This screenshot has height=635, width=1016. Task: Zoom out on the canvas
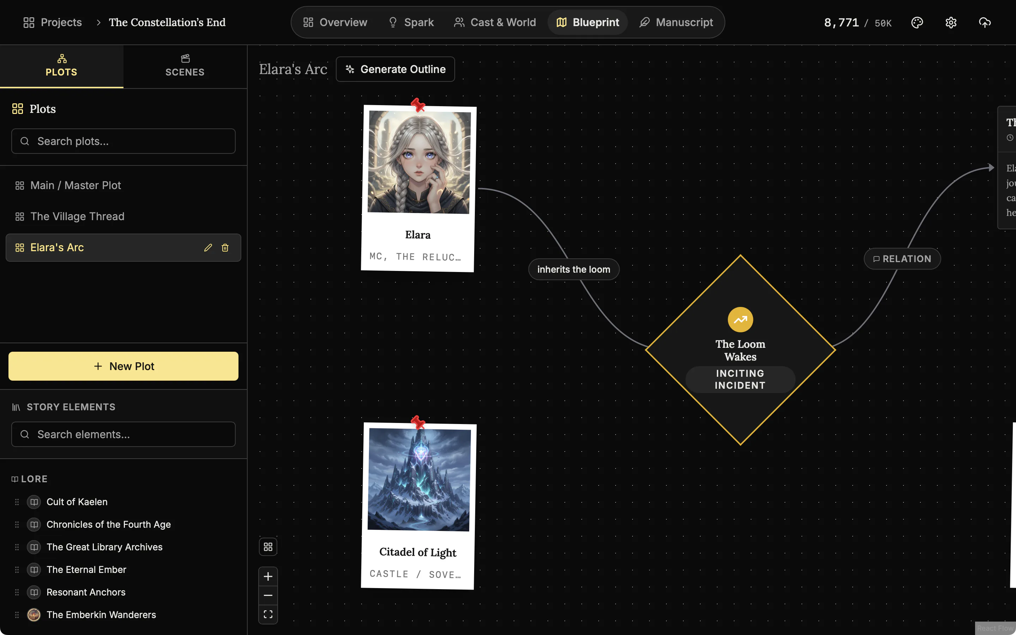coord(268,595)
